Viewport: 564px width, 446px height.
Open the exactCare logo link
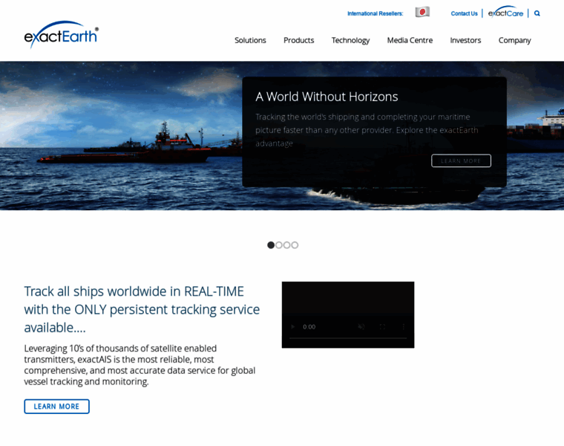click(505, 12)
